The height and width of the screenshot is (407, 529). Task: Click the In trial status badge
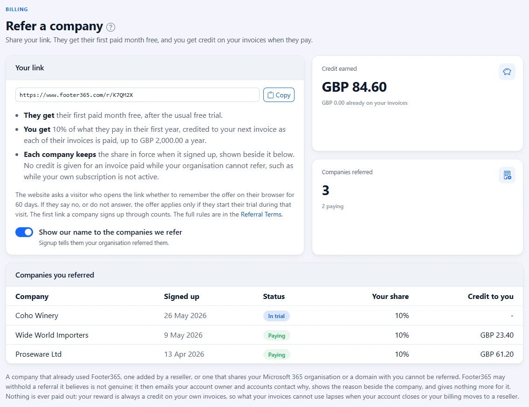(x=276, y=316)
